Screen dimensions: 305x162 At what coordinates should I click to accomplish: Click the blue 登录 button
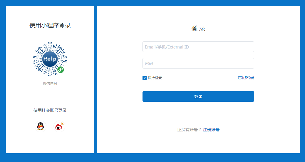(198, 96)
